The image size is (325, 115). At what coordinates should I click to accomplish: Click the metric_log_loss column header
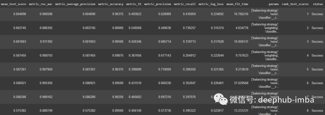click(211, 4)
